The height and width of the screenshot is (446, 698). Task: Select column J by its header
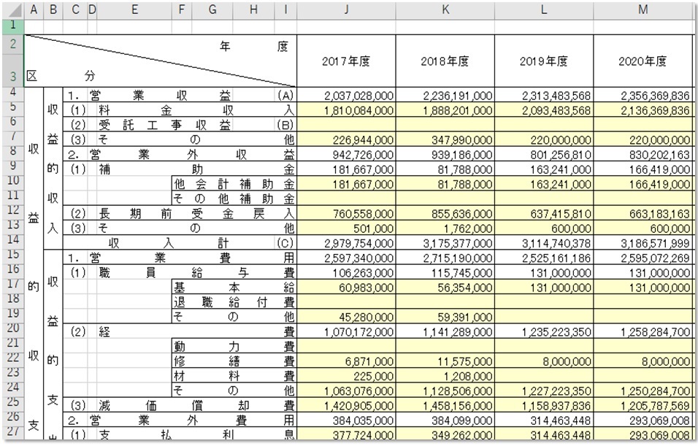click(346, 10)
